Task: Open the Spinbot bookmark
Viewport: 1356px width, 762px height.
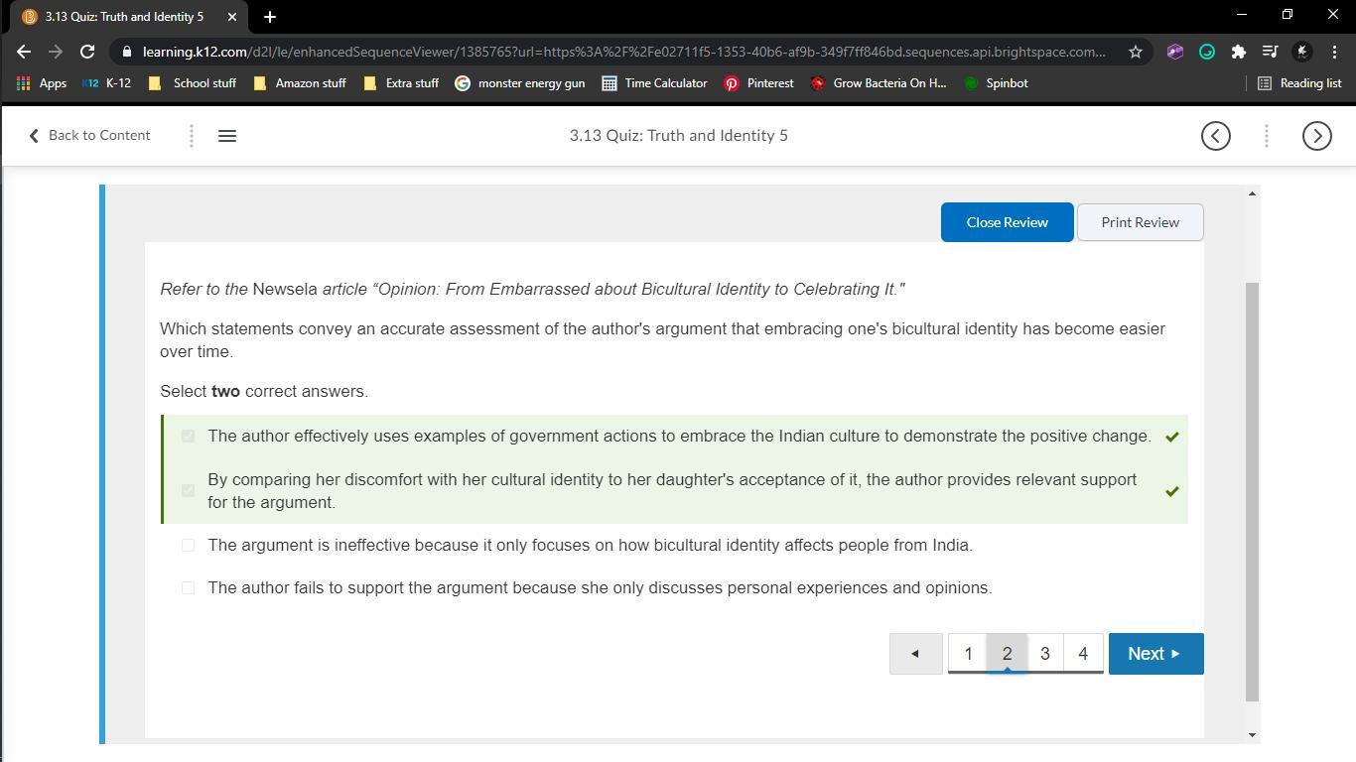Action: point(997,83)
